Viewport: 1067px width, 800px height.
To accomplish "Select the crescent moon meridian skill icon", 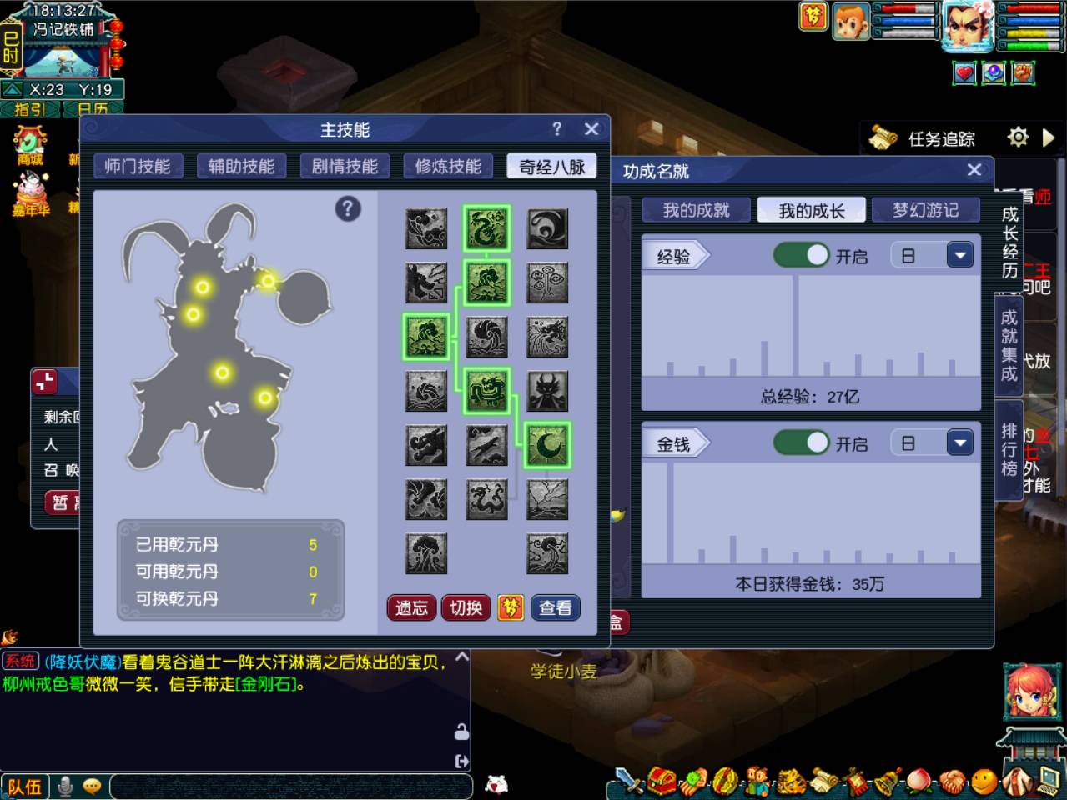I will click(548, 444).
